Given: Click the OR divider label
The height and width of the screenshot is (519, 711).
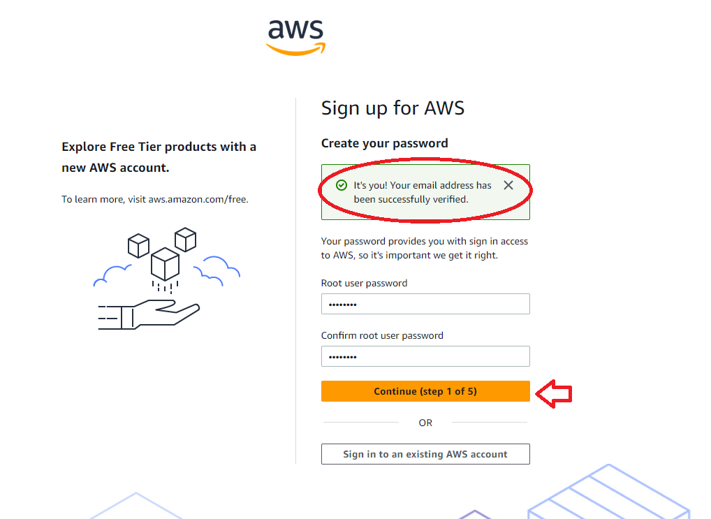Looking at the screenshot, I should (425, 423).
